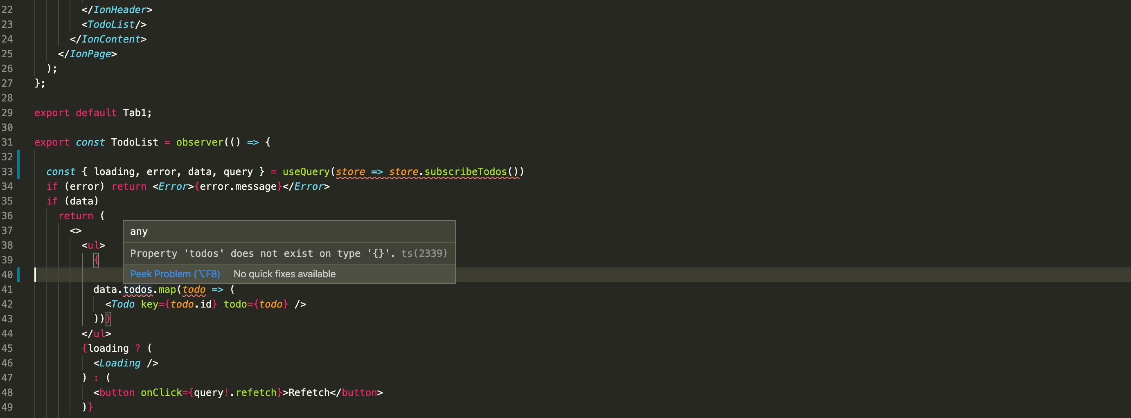The height and width of the screenshot is (418, 1131).
Task: Click the 'any' type label in hover popup
Action: [x=139, y=231]
